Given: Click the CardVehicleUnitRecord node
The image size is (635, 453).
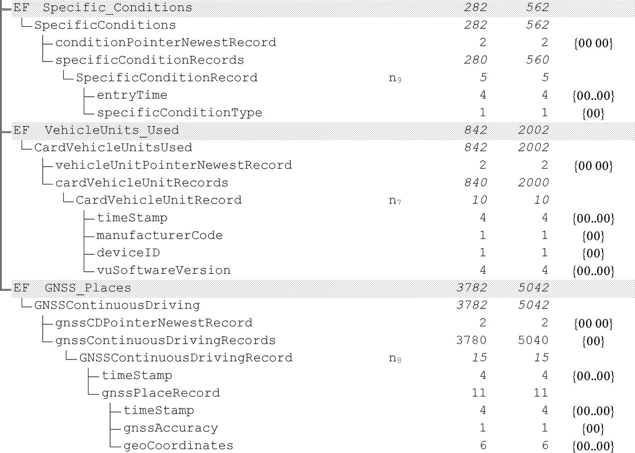Looking at the screenshot, I should tap(159, 200).
